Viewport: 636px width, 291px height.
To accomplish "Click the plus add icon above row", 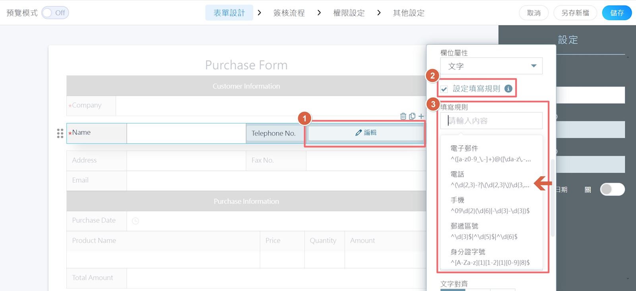I will coord(421,116).
